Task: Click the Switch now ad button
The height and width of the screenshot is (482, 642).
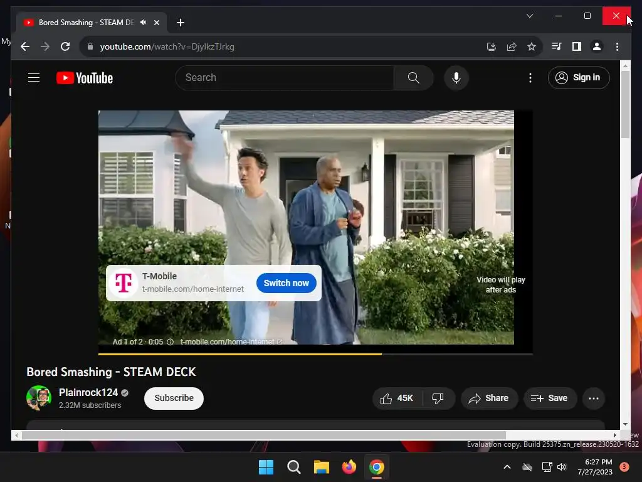Action: click(286, 283)
